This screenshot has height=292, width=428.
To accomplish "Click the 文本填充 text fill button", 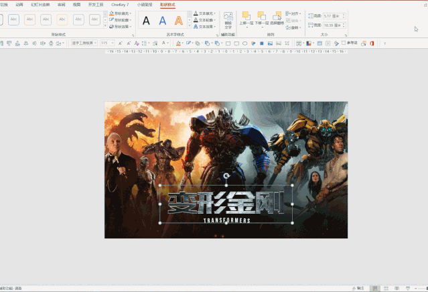I will click(204, 13).
